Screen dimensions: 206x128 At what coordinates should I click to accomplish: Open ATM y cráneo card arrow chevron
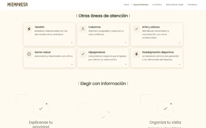click(x=180, y=43)
